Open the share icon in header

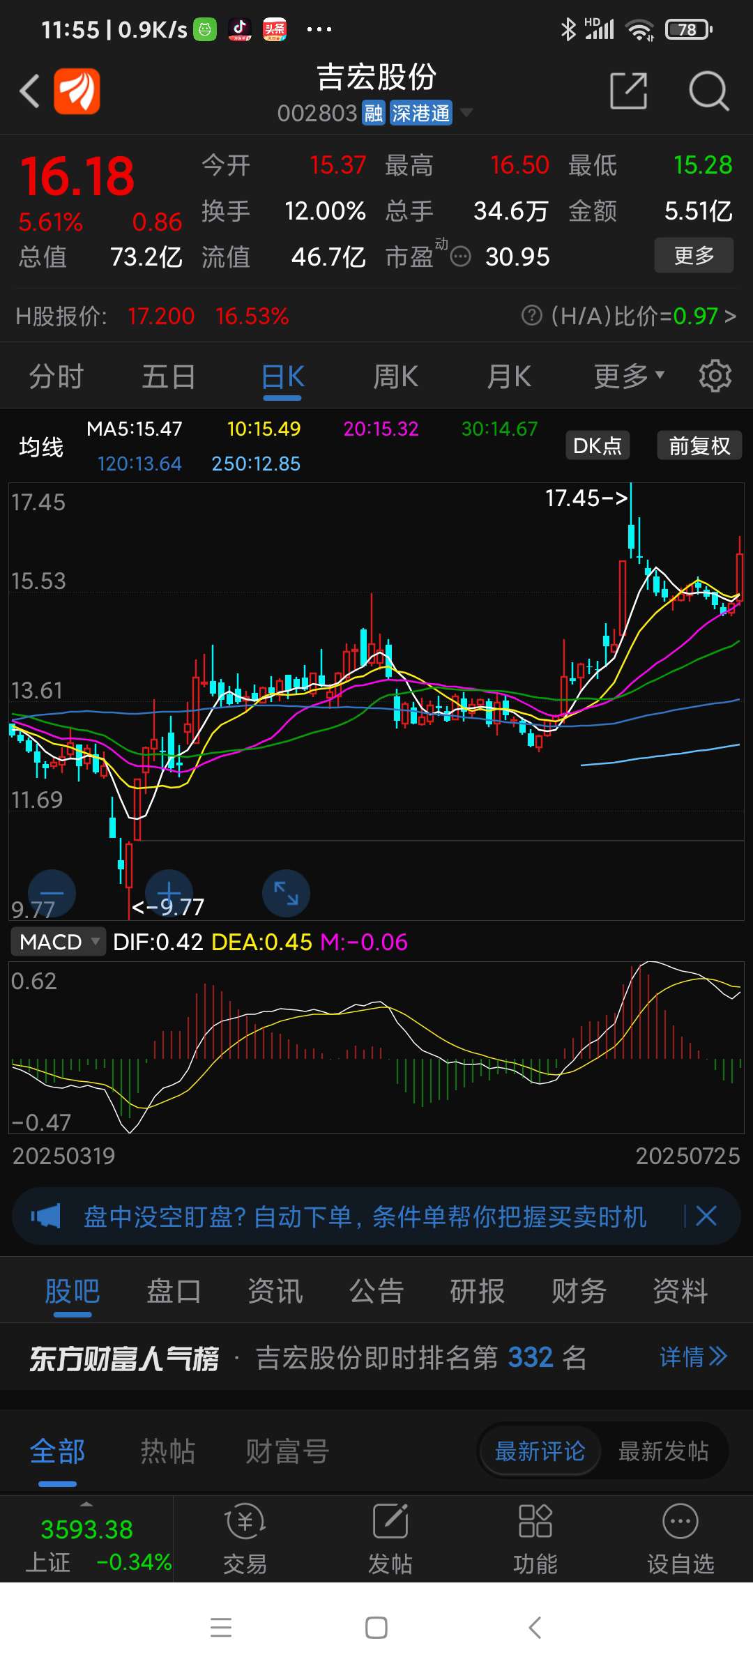[628, 91]
